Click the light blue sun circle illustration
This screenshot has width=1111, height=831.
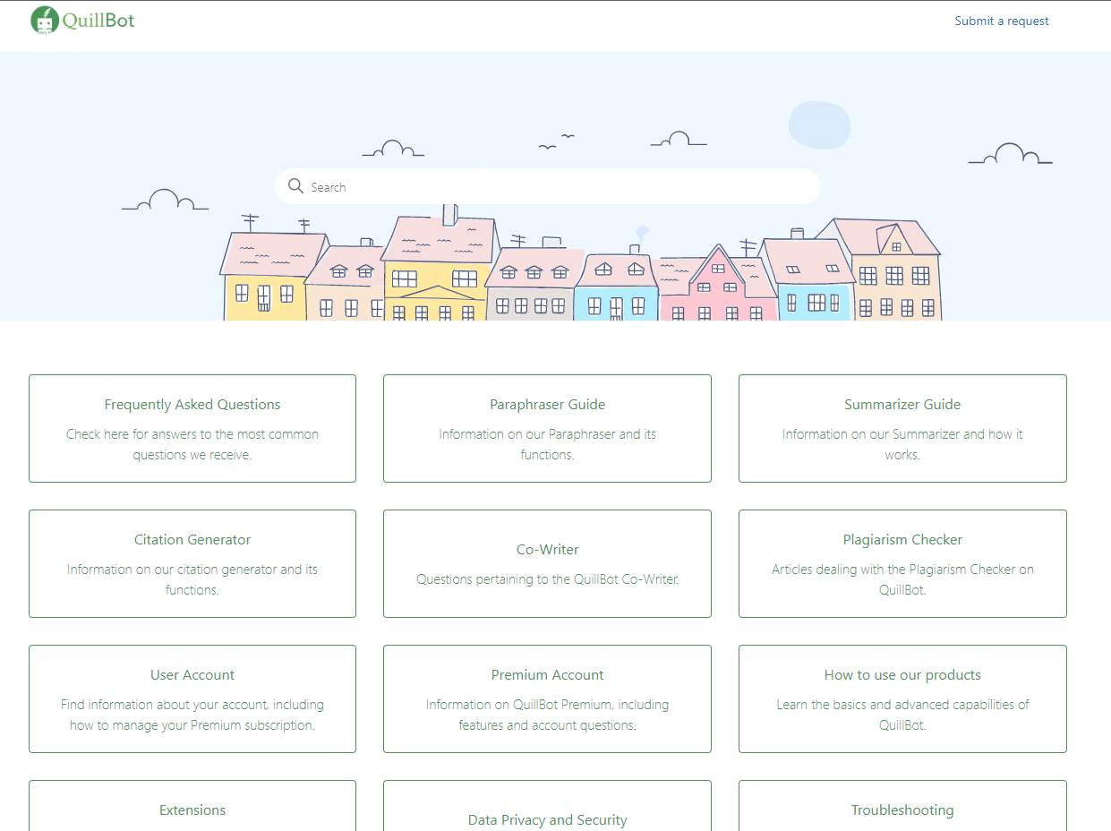click(818, 124)
